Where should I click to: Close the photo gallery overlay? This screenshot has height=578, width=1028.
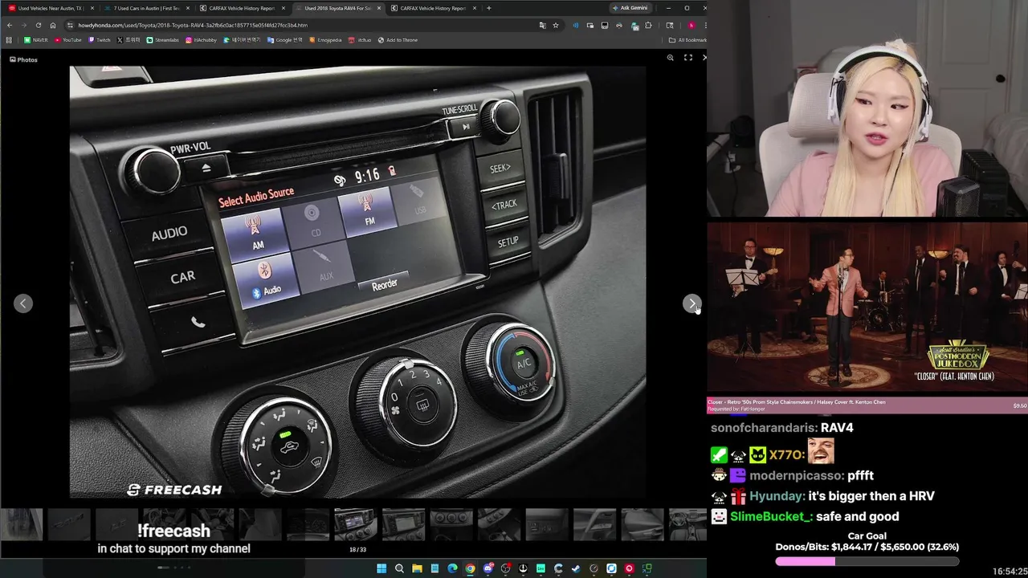[x=704, y=58]
